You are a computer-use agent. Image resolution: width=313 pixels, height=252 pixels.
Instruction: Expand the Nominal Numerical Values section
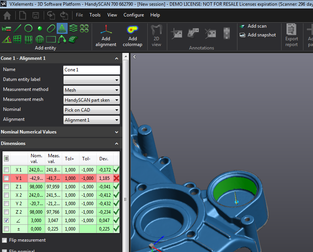click(61, 132)
